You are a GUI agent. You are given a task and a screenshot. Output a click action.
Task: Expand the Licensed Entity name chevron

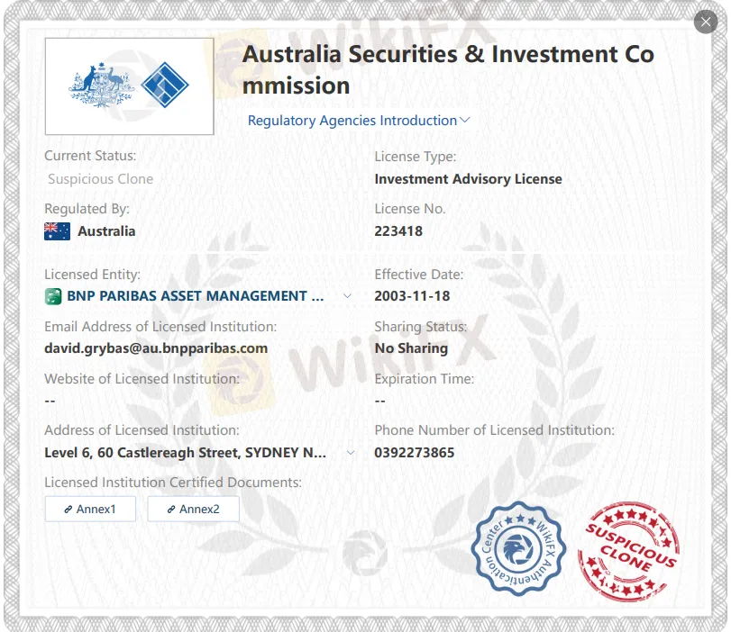[347, 295]
